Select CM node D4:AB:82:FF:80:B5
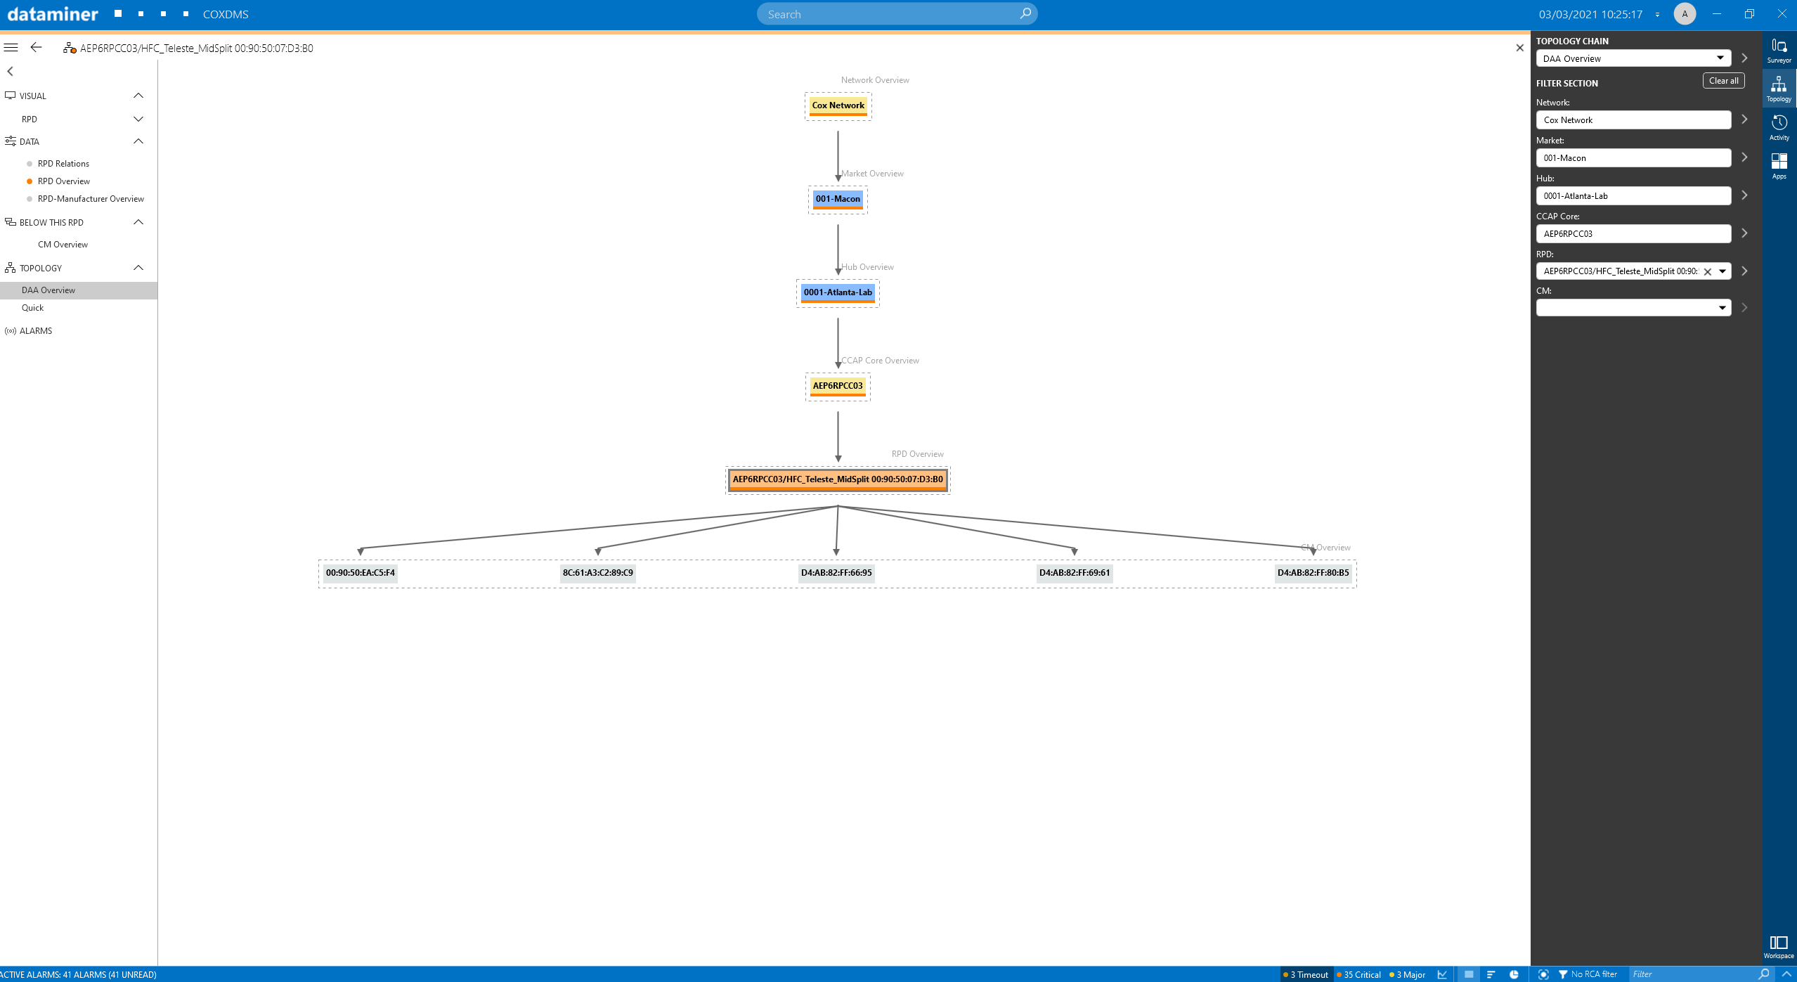 (x=1313, y=573)
